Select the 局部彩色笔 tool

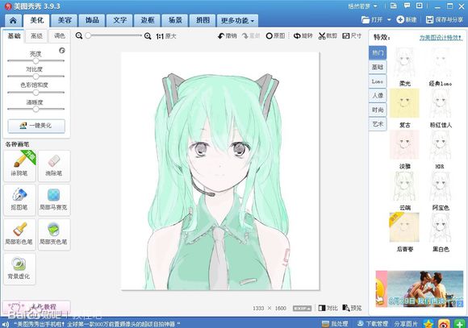pos(19,235)
